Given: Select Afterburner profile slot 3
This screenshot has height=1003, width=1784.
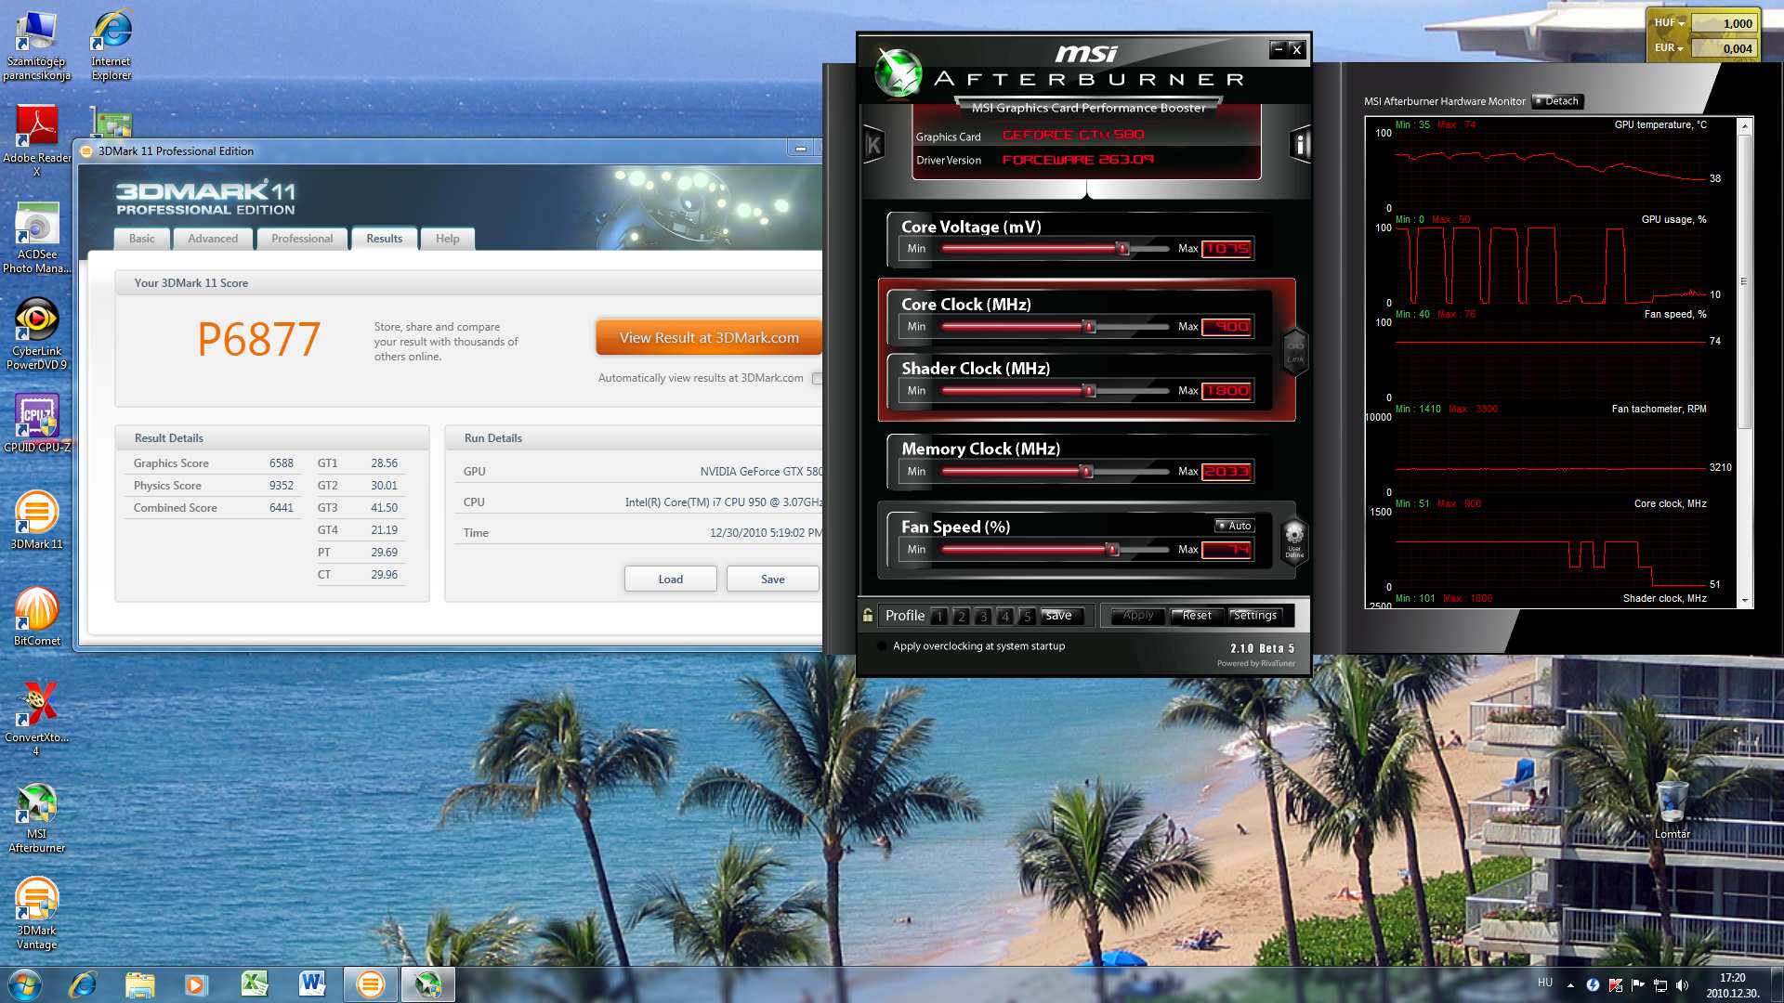Looking at the screenshot, I should (x=983, y=616).
